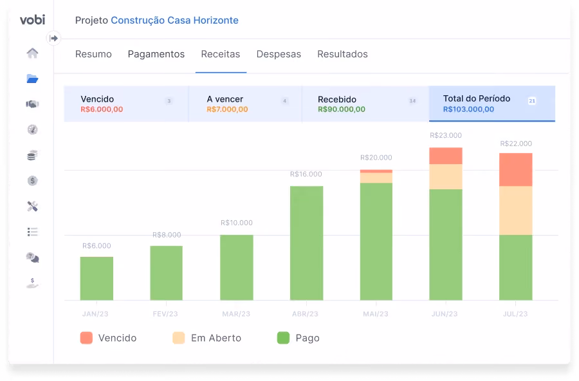The width and height of the screenshot is (579, 381).
Task: Click the JAN/23 green bar
Action: click(x=96, y=278)
